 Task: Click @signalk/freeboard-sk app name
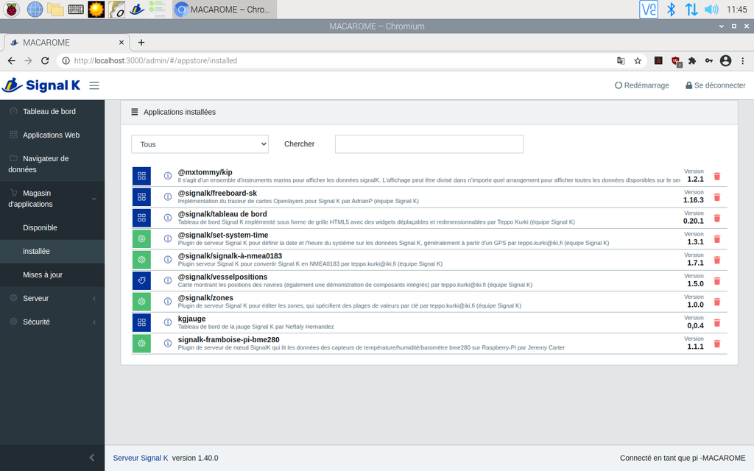point(217,194)
